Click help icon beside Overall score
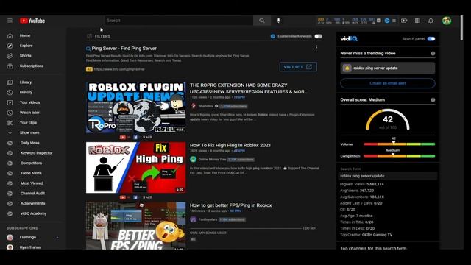The image size is (471, 265). tap(433, 100)
